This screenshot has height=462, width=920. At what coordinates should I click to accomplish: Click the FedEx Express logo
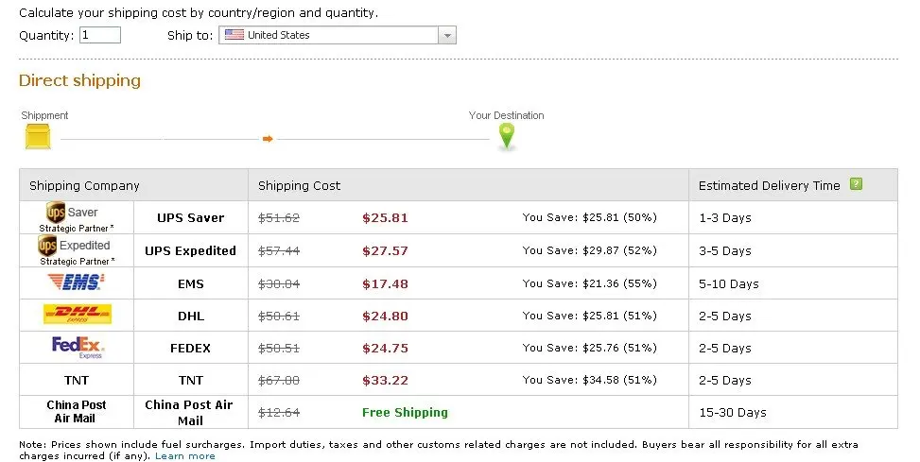click(x=77, y=348)
